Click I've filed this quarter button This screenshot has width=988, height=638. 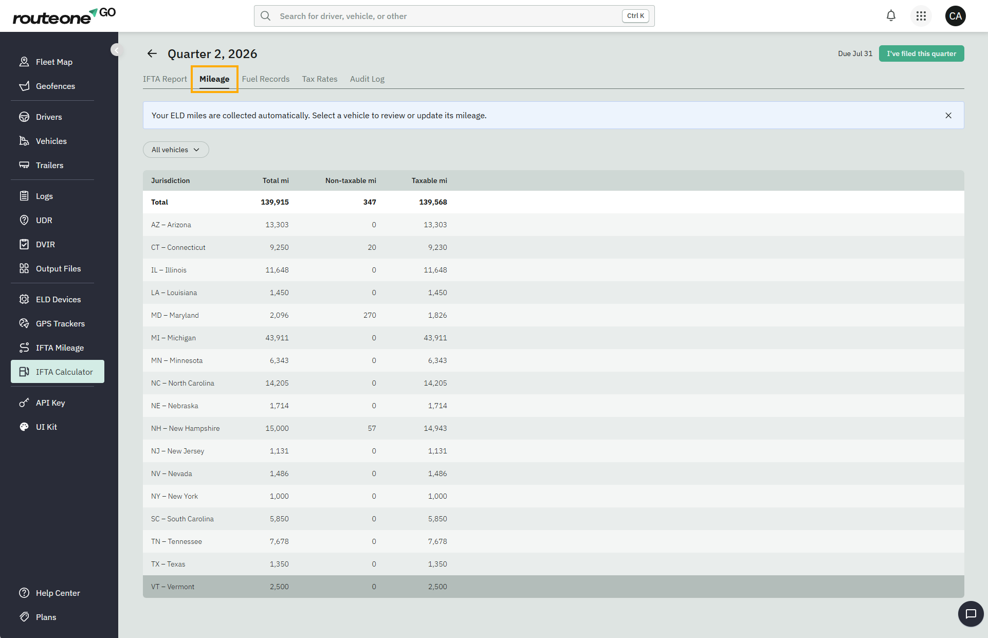pos(921,53)
